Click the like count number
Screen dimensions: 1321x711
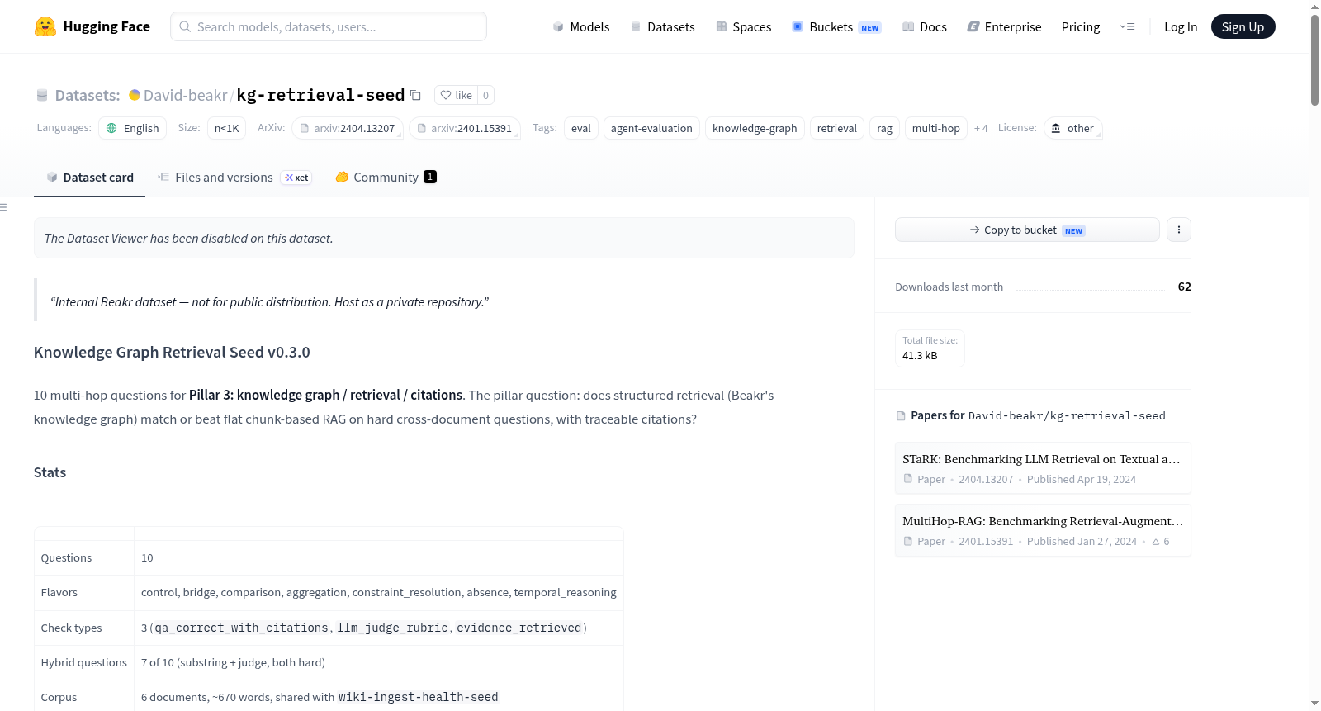click(x=485, y=95)
